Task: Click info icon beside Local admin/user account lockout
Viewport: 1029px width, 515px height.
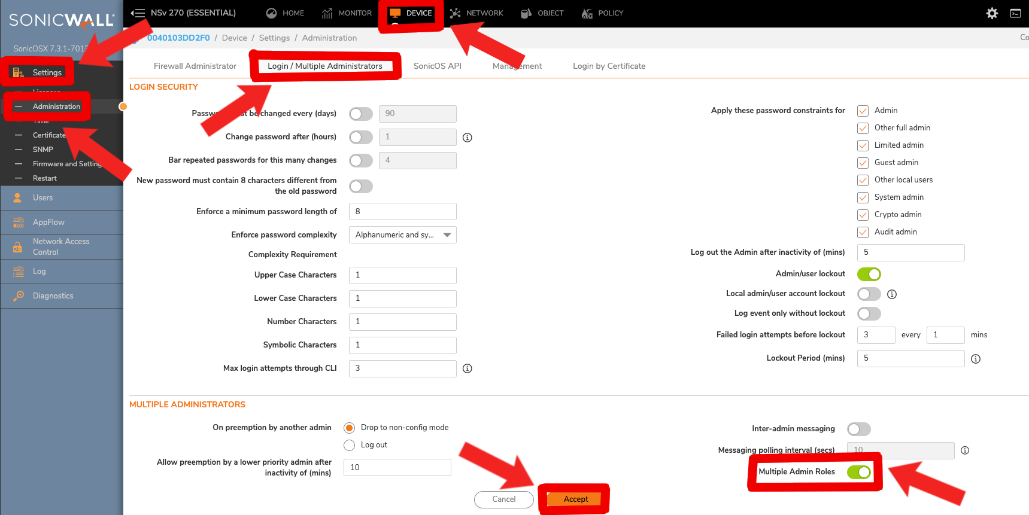Action: 892,294
